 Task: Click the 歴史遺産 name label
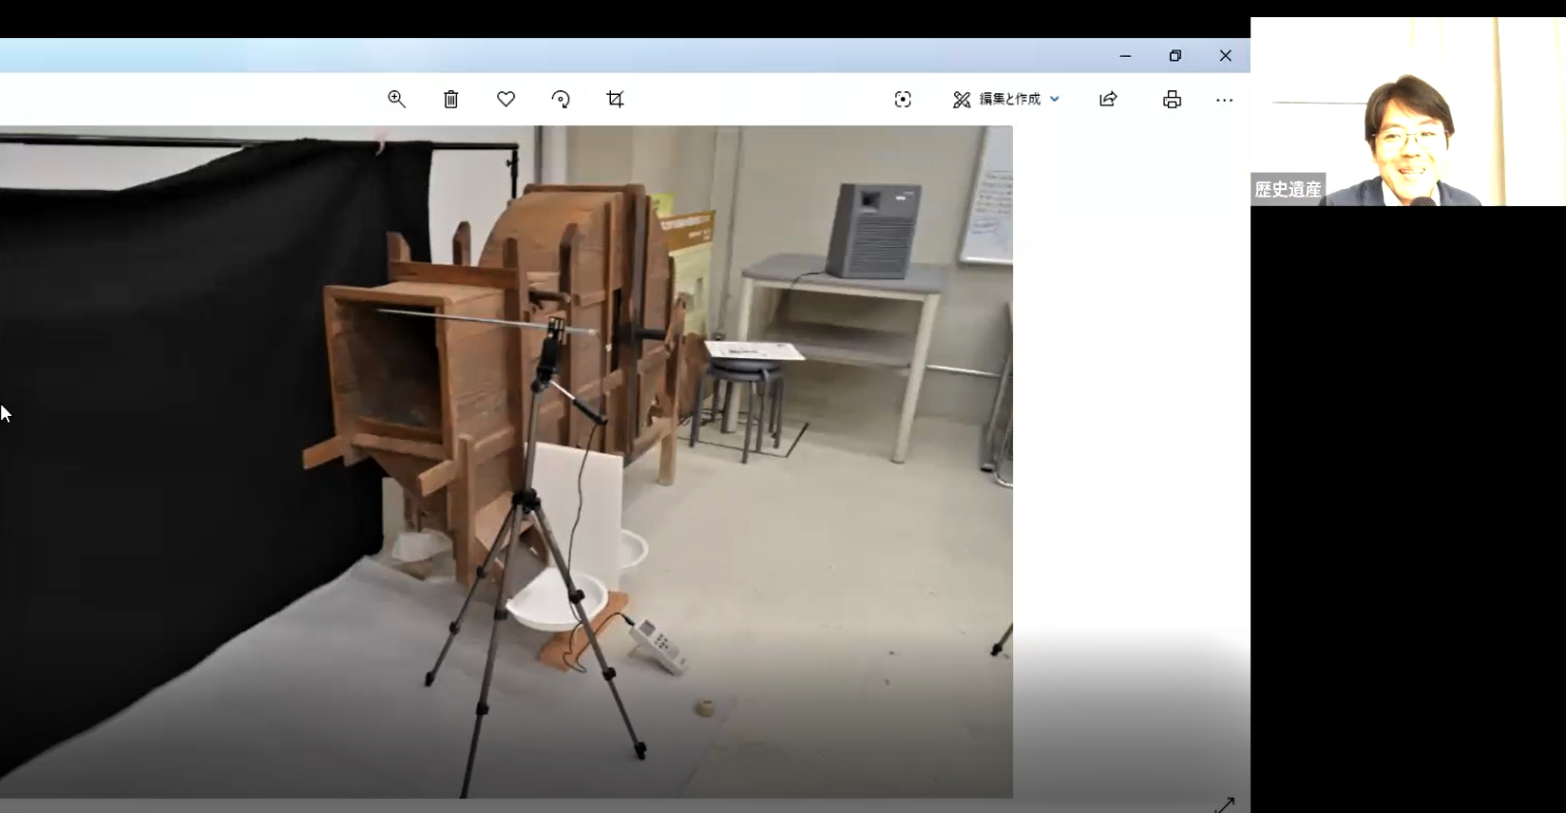pos(1288,190)
